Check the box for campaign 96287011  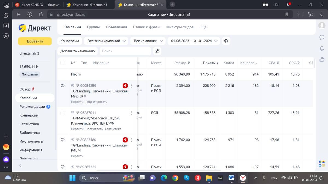63,113
